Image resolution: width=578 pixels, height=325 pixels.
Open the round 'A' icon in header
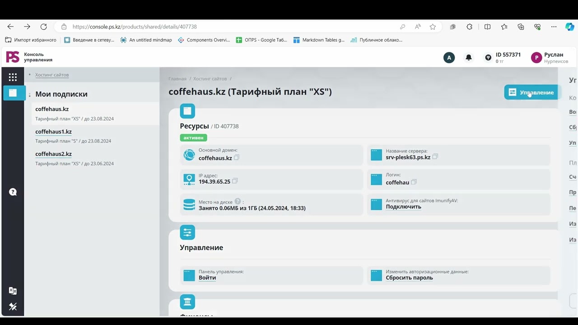(449, 57)
